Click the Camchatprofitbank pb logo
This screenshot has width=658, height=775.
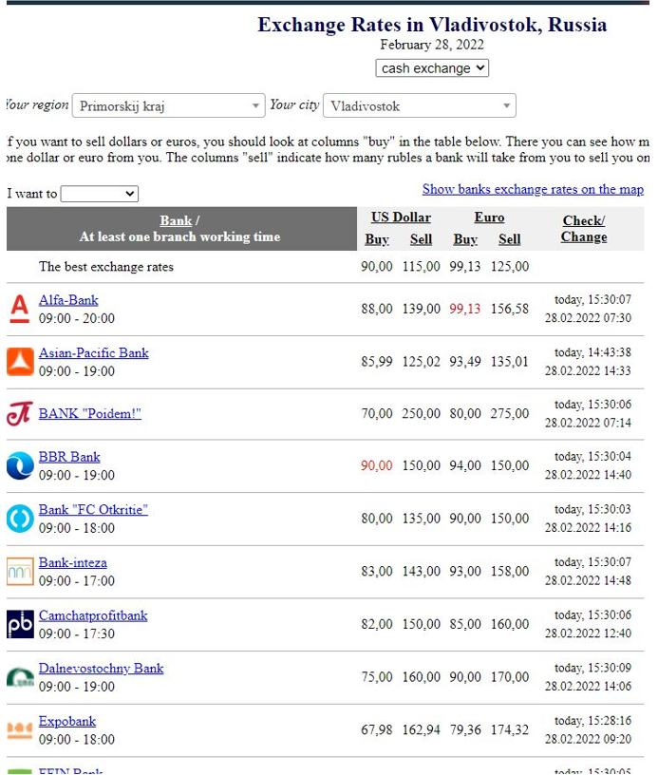click(20, 624)
